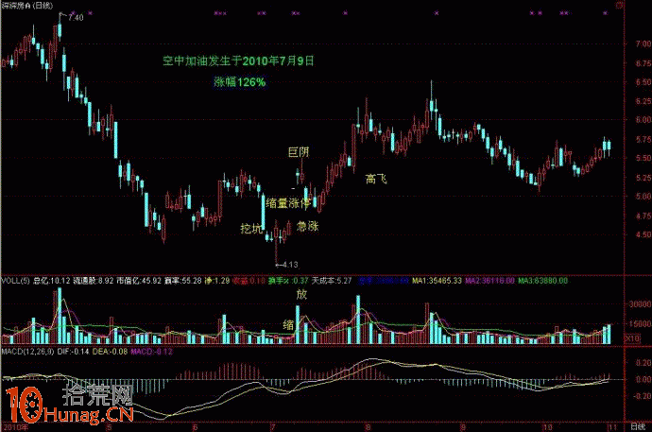Viewport: 652px width, 432px height.
Task: Click the 7.00 price axis label
Action: 643,43
